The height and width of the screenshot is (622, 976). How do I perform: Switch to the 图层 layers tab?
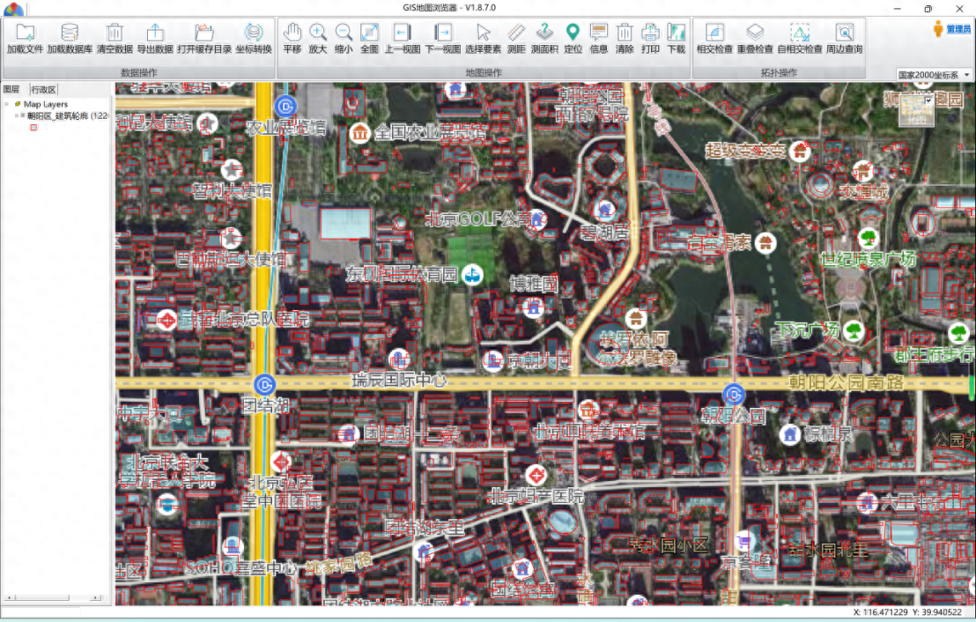point(11,90)
